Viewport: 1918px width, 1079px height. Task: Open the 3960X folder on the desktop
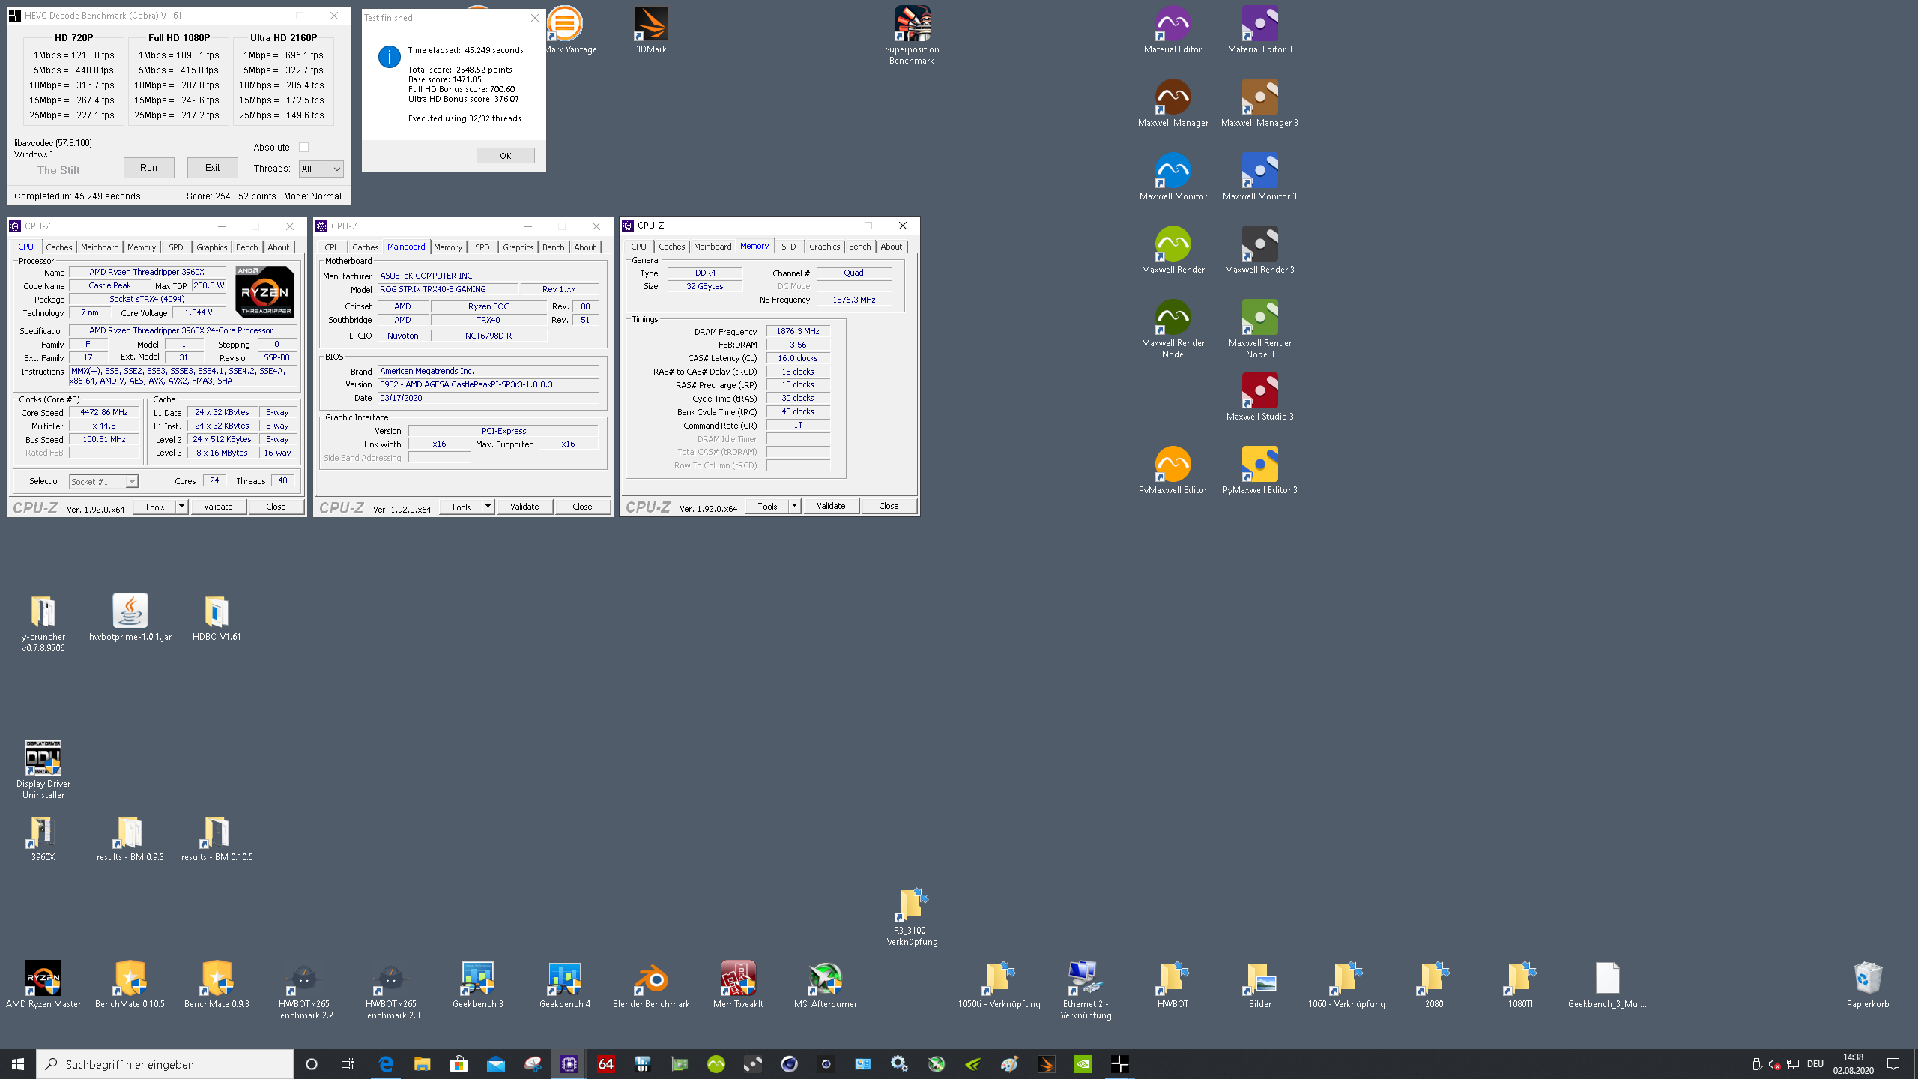pos(43,838)
